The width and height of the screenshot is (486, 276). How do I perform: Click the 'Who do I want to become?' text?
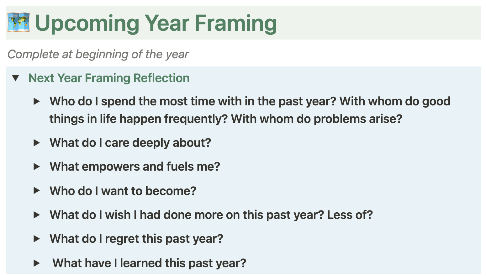pos(123,191)
